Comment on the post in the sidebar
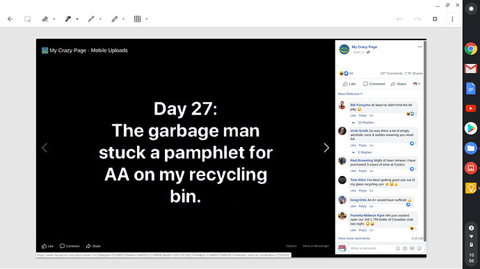The height and width of the screenshot is (269, 480). click(374, 84)
